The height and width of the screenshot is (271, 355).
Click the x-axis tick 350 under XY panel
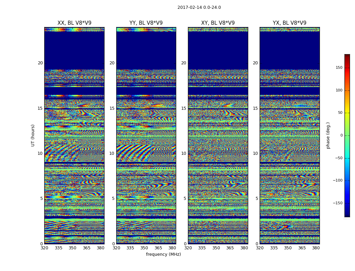click(216, 248)
